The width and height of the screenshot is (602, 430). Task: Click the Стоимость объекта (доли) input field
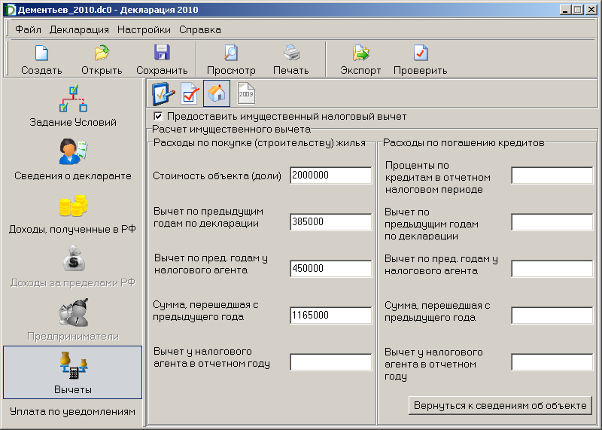click(x=330, y=175)
